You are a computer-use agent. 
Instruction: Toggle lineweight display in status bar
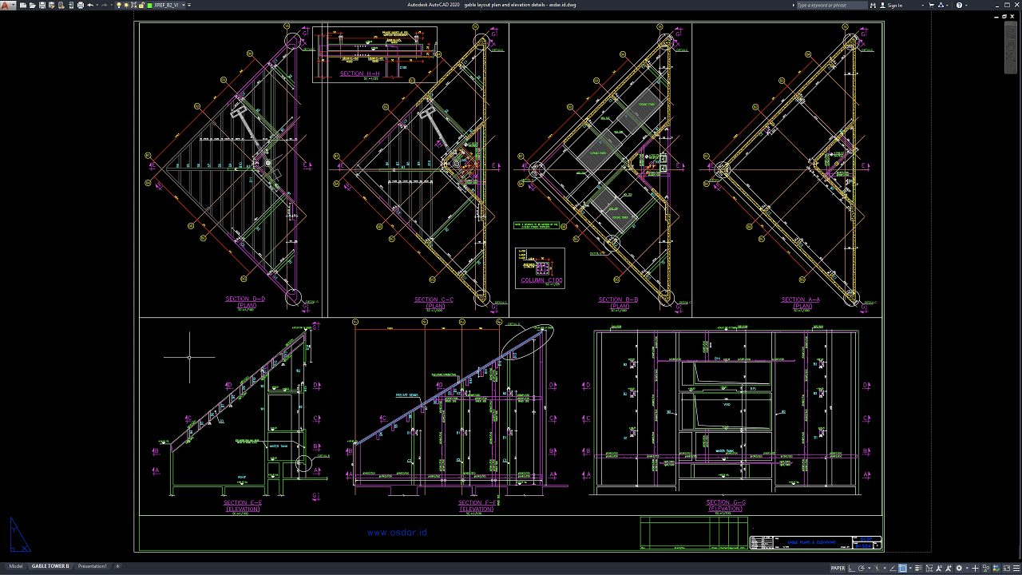coord(918,569)
